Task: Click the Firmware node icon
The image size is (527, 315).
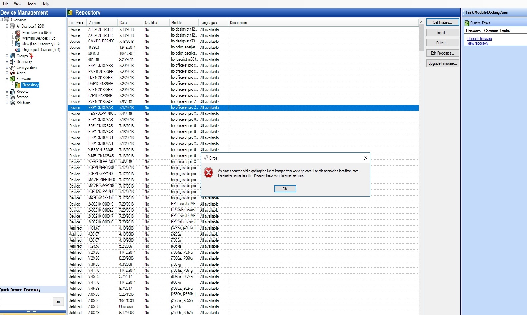Action: click(x=12, y=79)
